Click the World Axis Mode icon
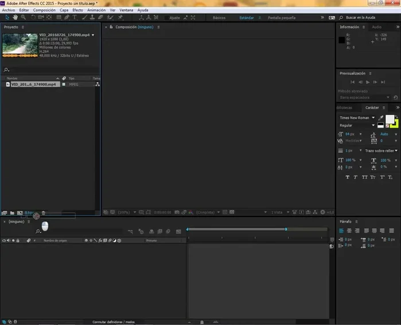Viewport: 401px width, 325px height. click(149, 17)
